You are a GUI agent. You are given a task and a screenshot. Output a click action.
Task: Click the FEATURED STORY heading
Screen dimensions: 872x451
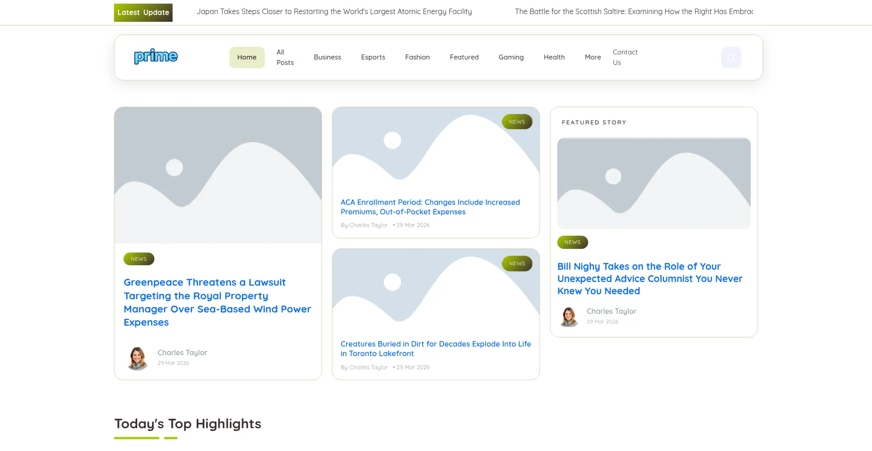click(x=594, y=123)
